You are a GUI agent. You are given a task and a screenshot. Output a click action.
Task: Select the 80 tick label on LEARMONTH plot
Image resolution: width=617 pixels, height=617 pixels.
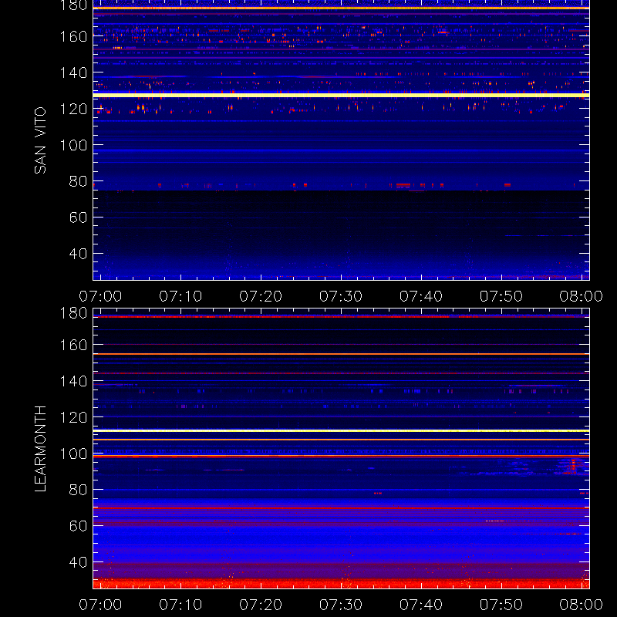tap(79, 490)
